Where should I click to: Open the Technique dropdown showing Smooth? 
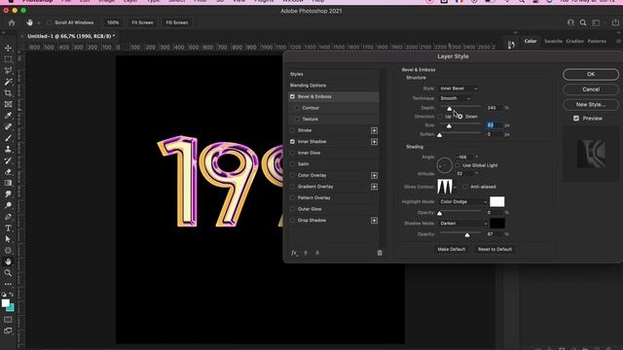[x=455, y=98]
